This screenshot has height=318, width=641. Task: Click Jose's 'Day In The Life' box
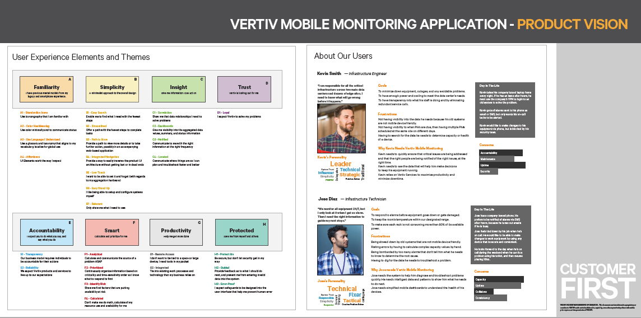click(x=501, y=235)
